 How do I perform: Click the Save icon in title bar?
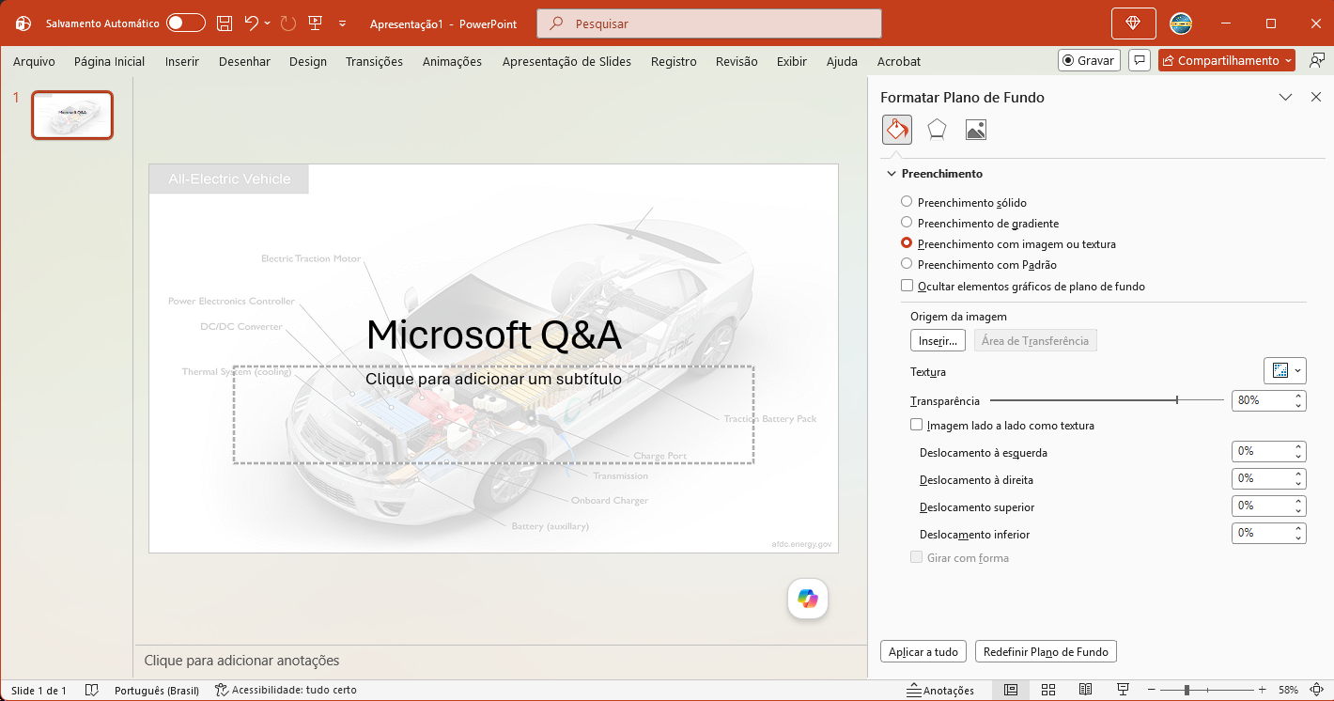224,23
